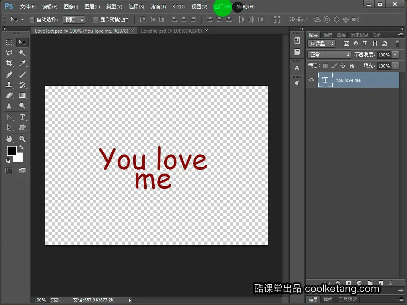The height and width of the screenshot is (305, 407).
Task: Select the Clone Stamp tool
Action: click(x=9, y=85)
